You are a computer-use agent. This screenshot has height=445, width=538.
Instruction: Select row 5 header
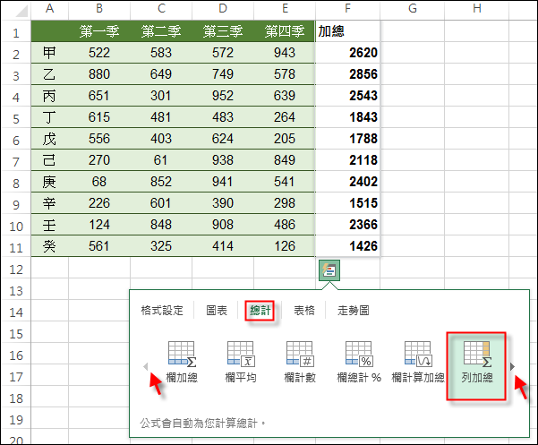coord(16,117)
